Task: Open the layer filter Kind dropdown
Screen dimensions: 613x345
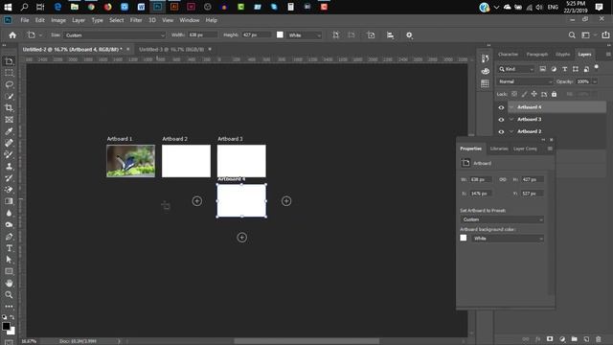Action: [x=516, y=69]
